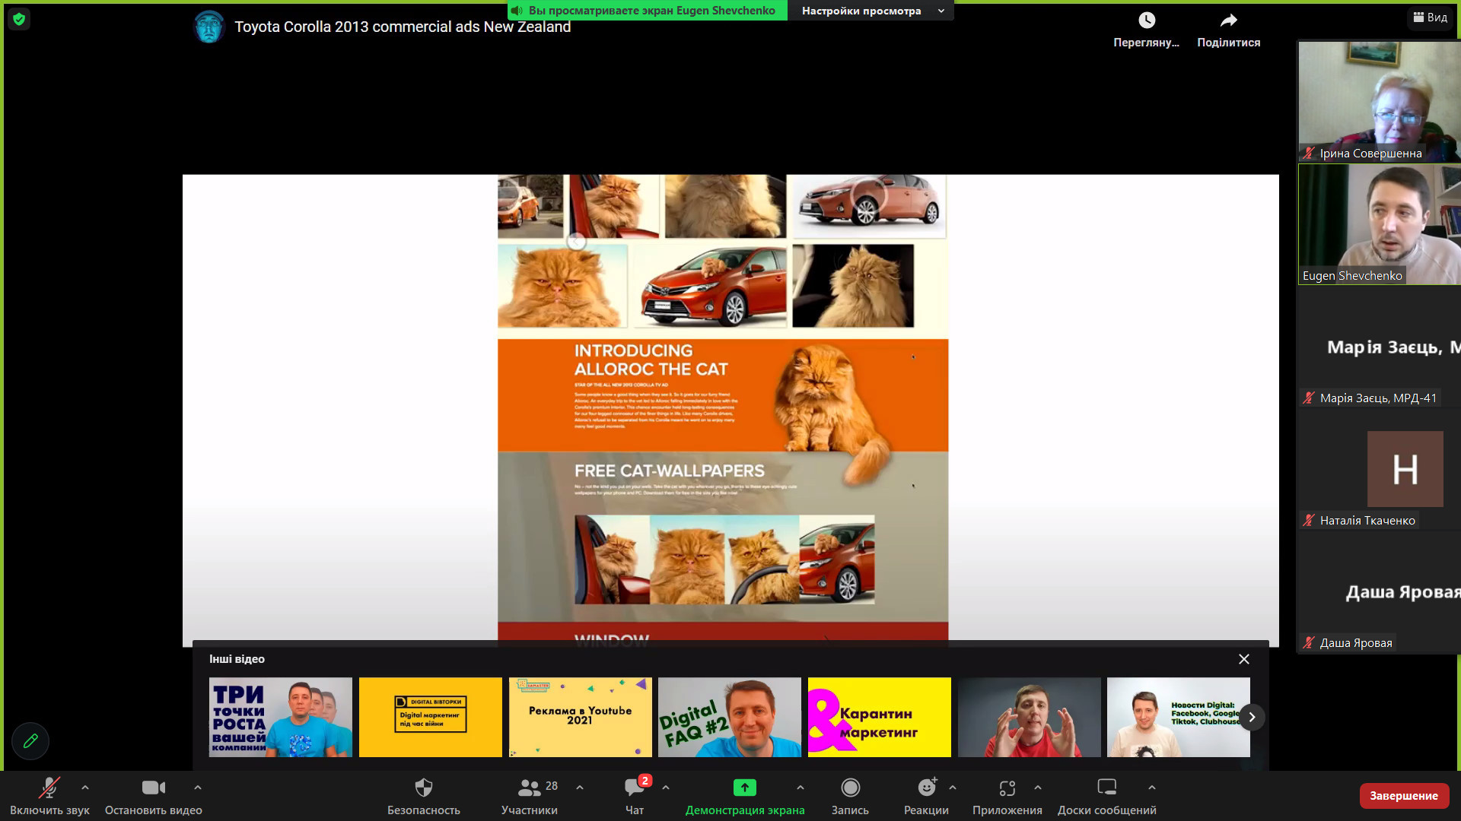Open the YouTube channel avatar
Viewport: 1461px width, 821px height.
coord(208,27)
